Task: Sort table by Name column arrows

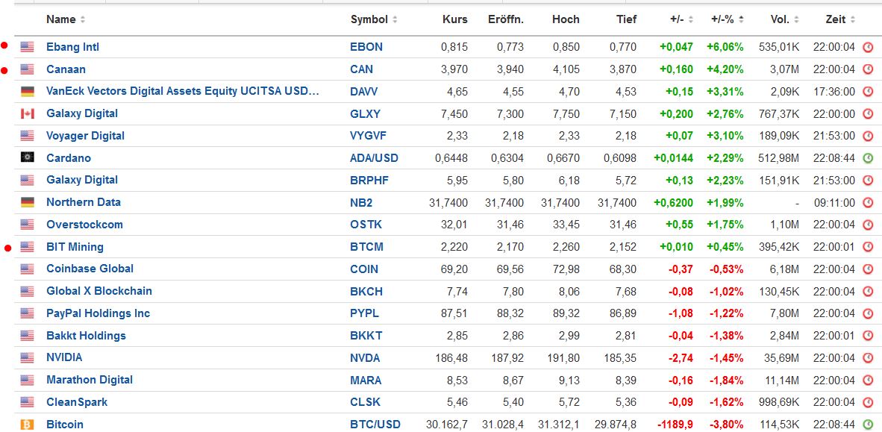Action: coord(83,19)
